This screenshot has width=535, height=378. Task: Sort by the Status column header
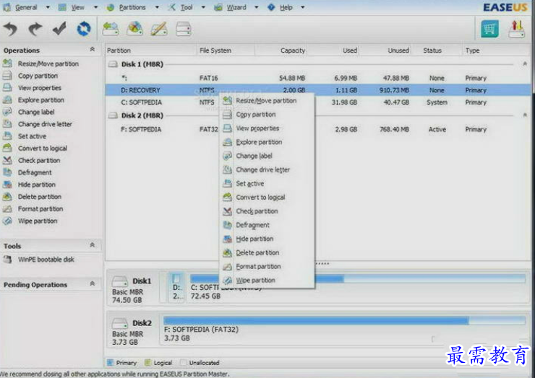tap(437, 50)
